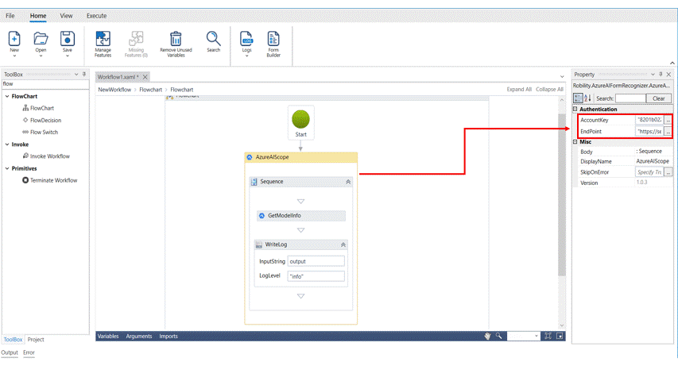The height and width of the screenshot is (381, 678).
Task: Click the Clear button in Property search
Action: (658, 98)
